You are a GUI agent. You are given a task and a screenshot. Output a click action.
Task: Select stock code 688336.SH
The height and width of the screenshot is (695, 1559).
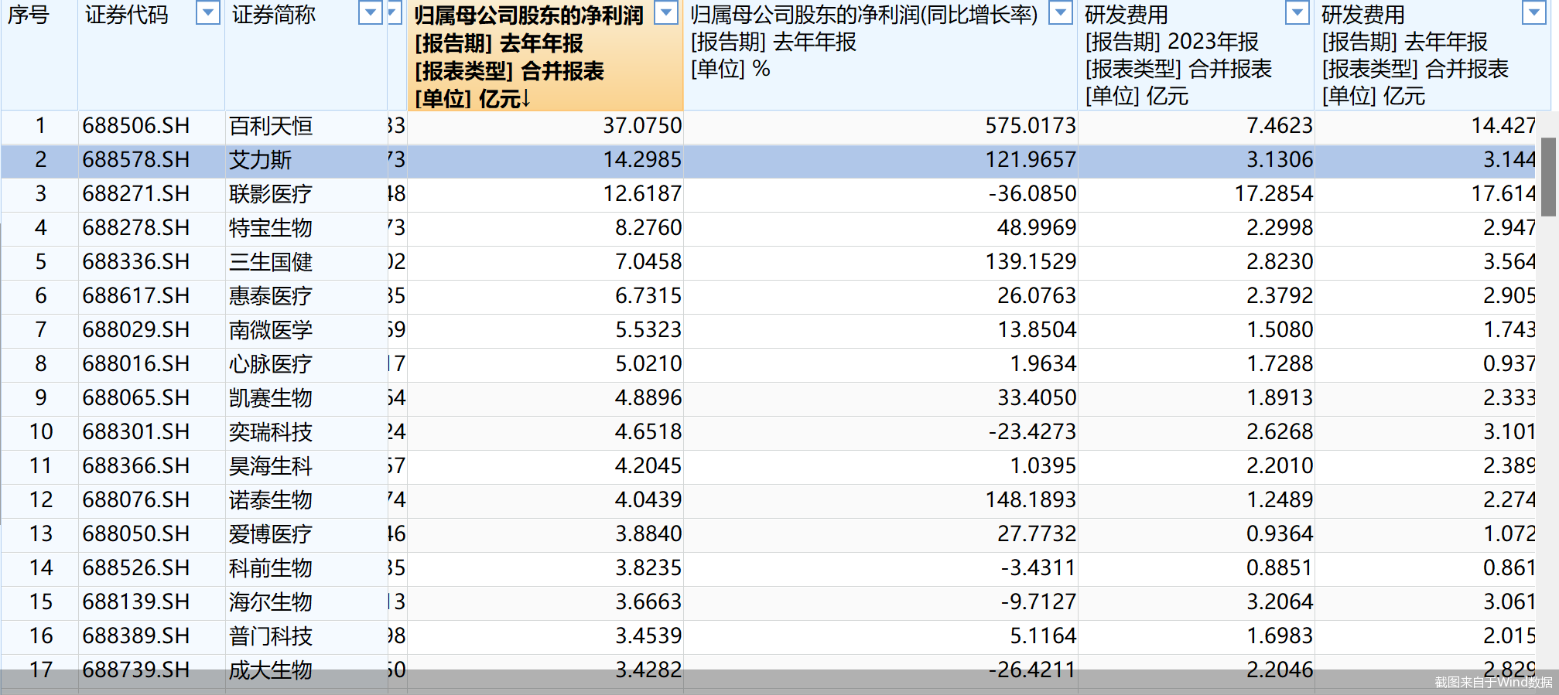[x=136, y=262]
